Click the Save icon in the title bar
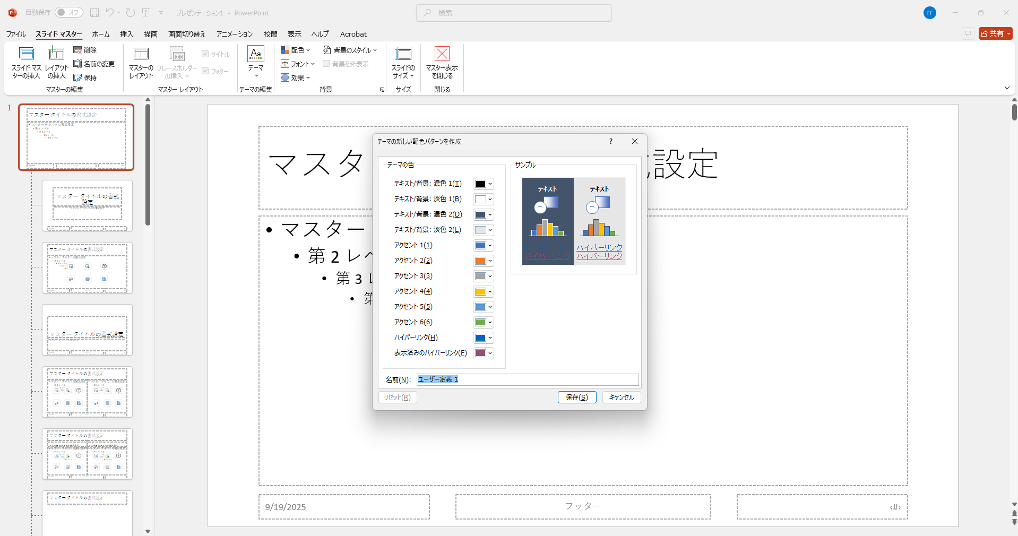This screenshot has width=1018, height=536. (x=94, y=13)
